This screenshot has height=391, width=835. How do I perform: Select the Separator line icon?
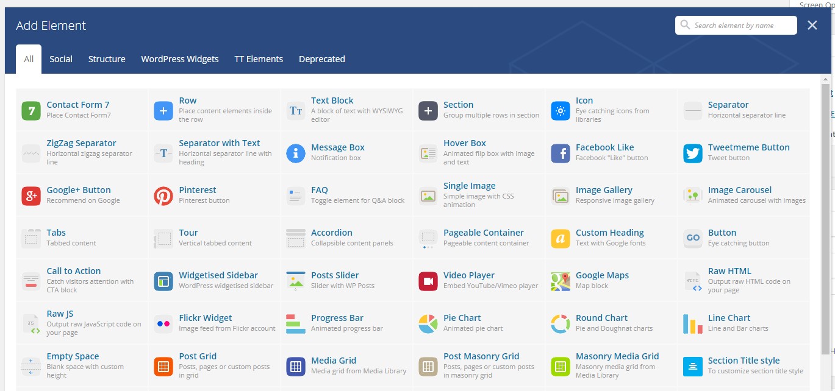693,111
